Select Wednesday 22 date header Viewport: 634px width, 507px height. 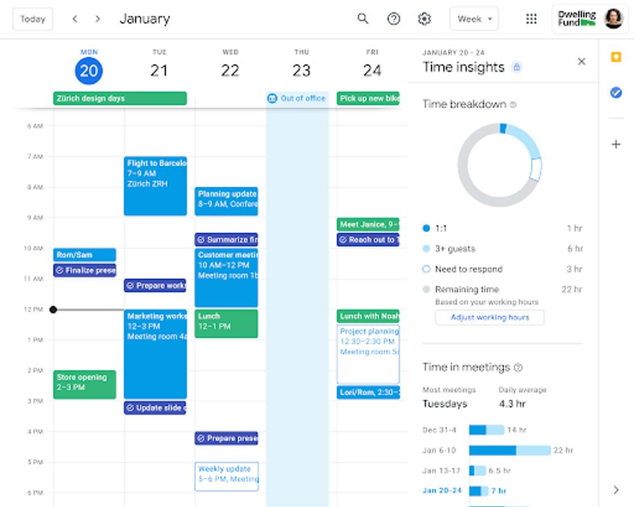(230, 71)
